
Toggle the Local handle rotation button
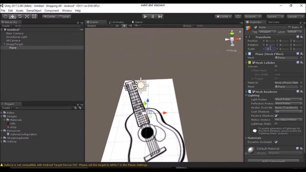[x=64, y=17]
